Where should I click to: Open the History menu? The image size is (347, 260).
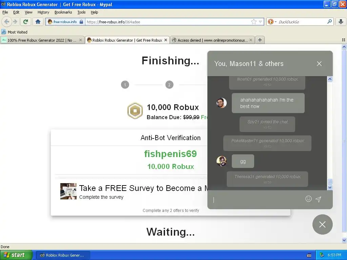click(x=43, y=12)
